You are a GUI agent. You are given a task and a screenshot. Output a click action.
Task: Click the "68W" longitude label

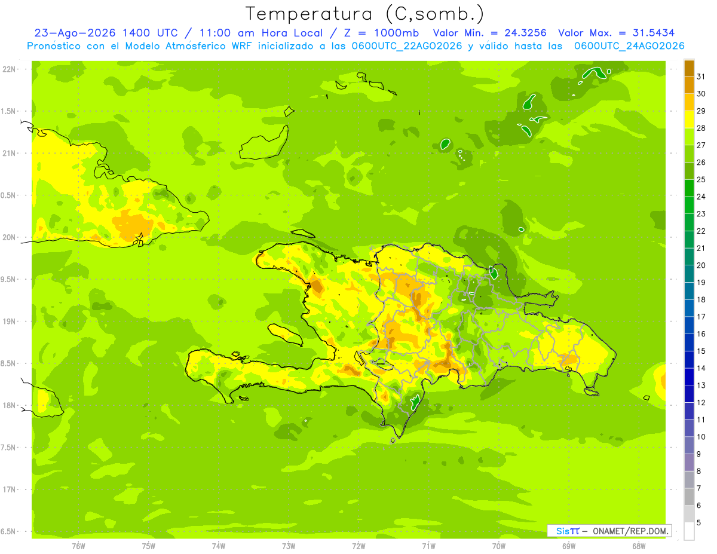[639, 546]
